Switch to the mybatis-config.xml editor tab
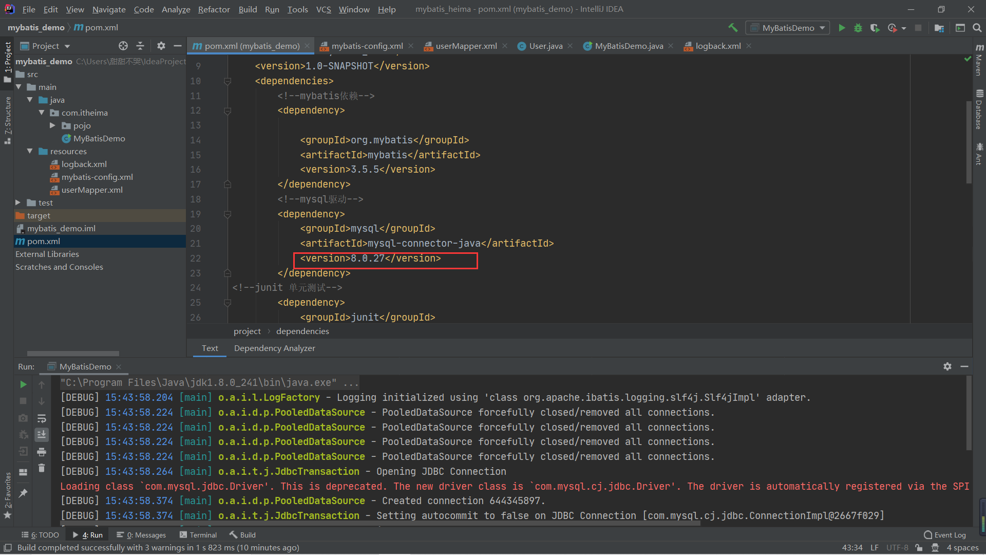The image size is (986, 555). click(x=367, y=46)
